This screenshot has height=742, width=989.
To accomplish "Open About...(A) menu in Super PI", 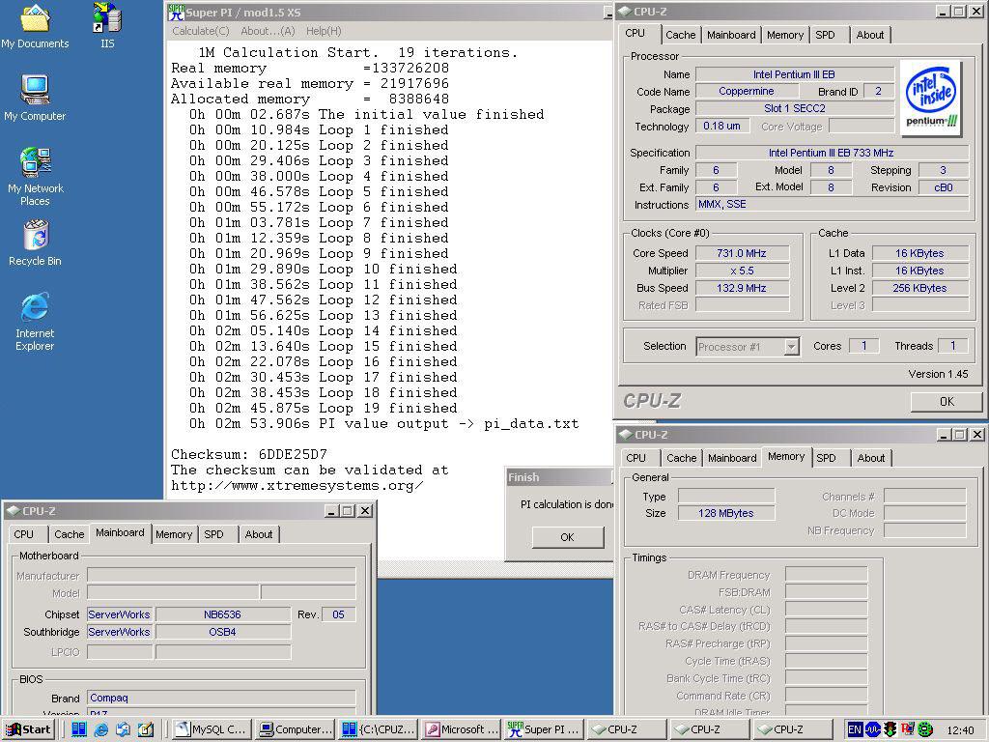I will (268, 31).
